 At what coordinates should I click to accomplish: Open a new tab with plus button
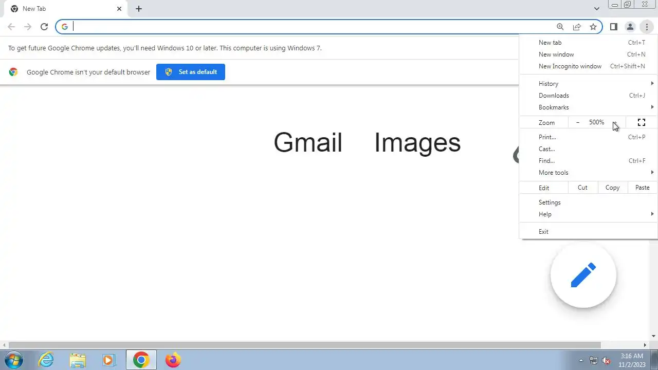click(x=139, y=9)
